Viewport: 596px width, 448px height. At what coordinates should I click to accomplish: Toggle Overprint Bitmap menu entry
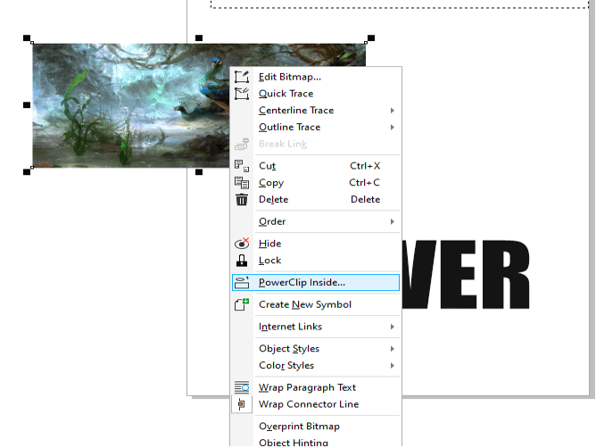316,426
